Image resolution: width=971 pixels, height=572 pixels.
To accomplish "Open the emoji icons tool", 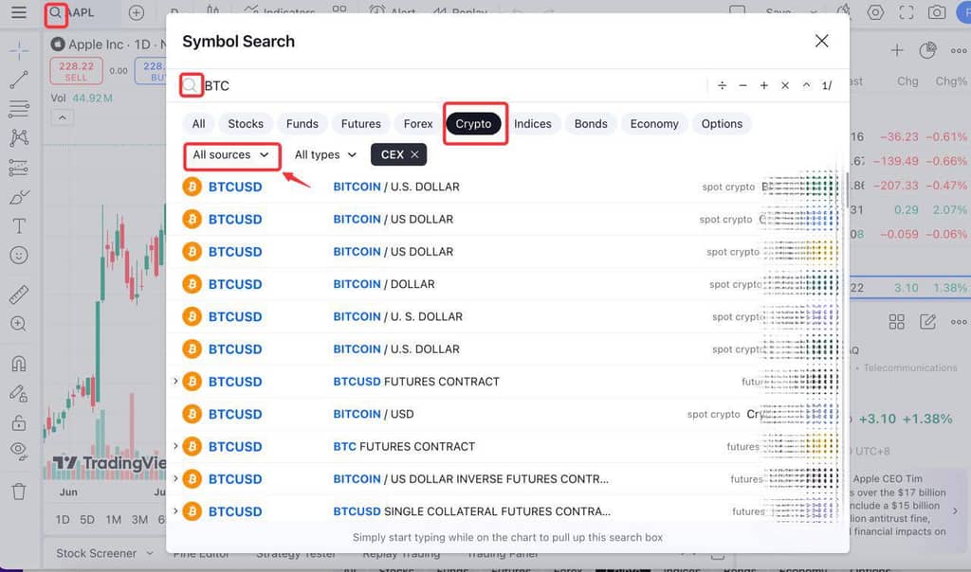I will point(19,256).
